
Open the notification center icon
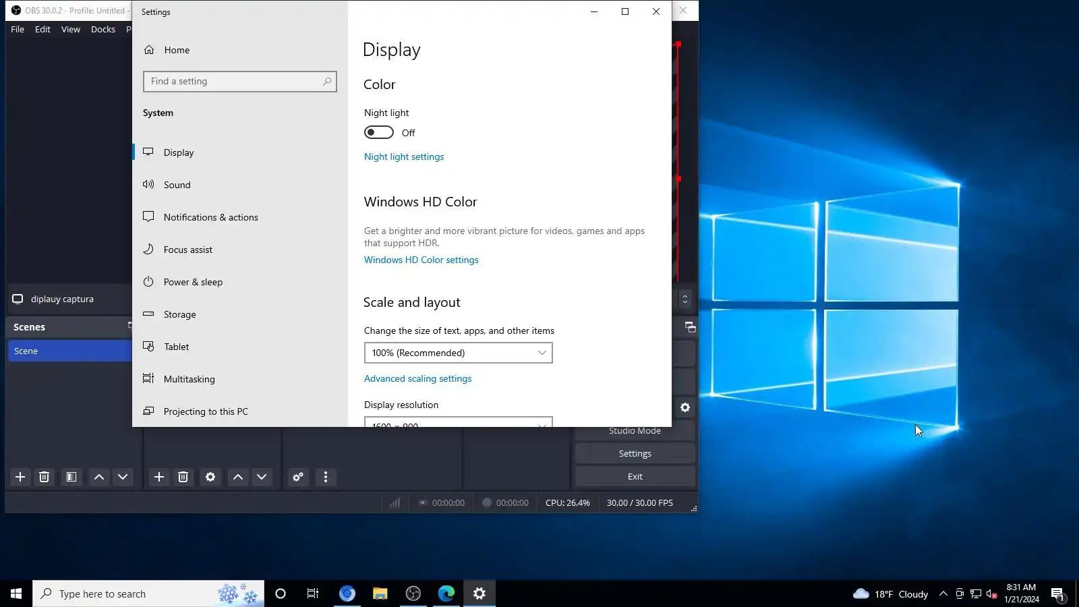pyautogui.click(x=1057, y=594)
